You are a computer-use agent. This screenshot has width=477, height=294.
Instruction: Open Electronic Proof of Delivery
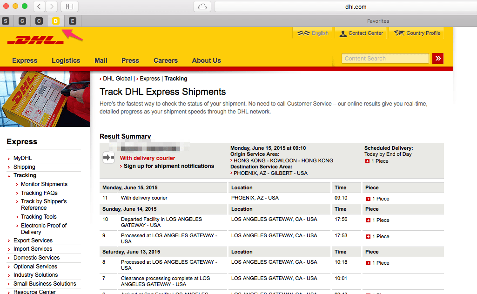click(x=44, y=228)
